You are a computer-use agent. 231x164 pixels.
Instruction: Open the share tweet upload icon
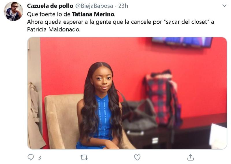[190, 157]
